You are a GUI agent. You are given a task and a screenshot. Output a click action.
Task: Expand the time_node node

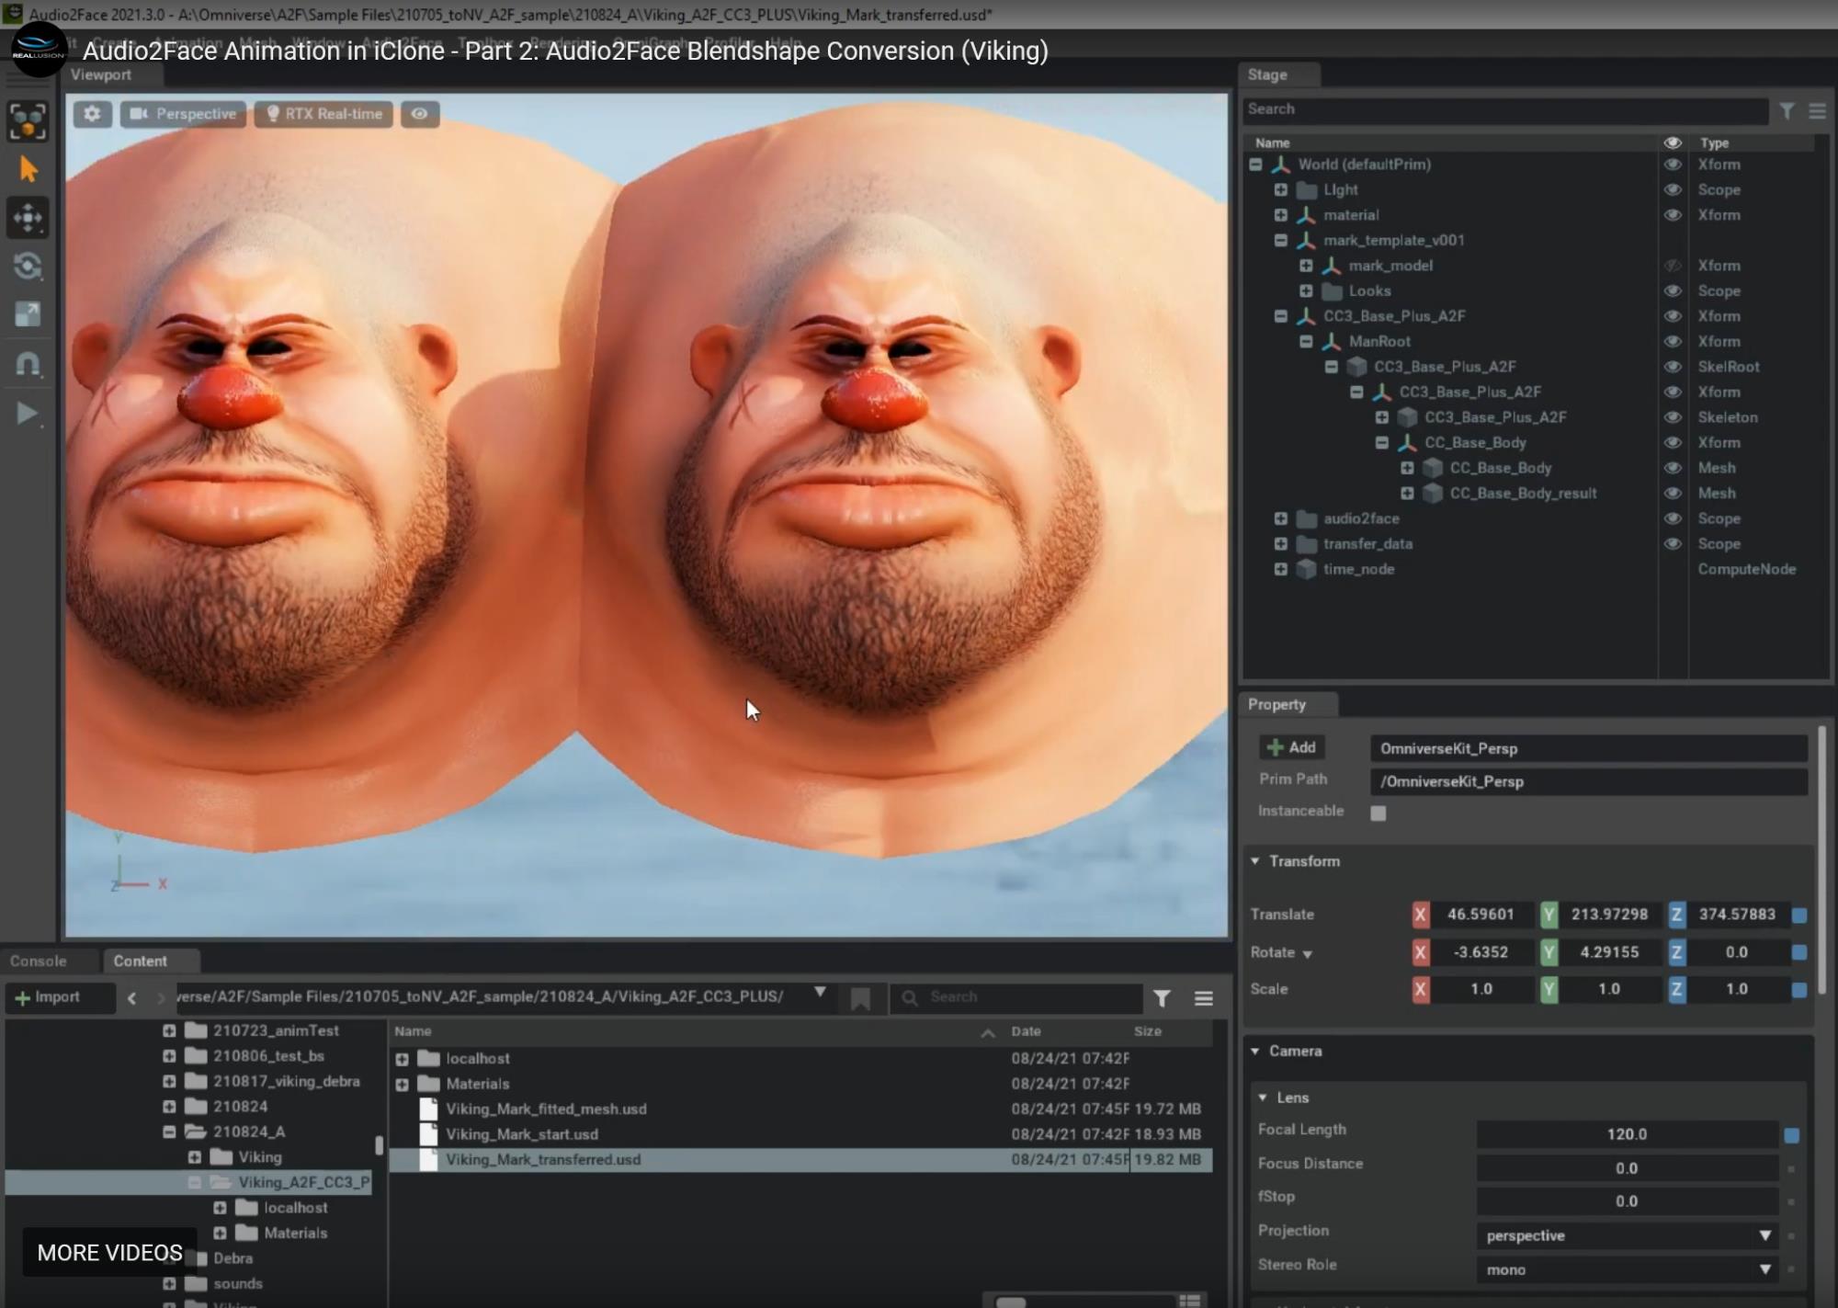[1280, 569]
